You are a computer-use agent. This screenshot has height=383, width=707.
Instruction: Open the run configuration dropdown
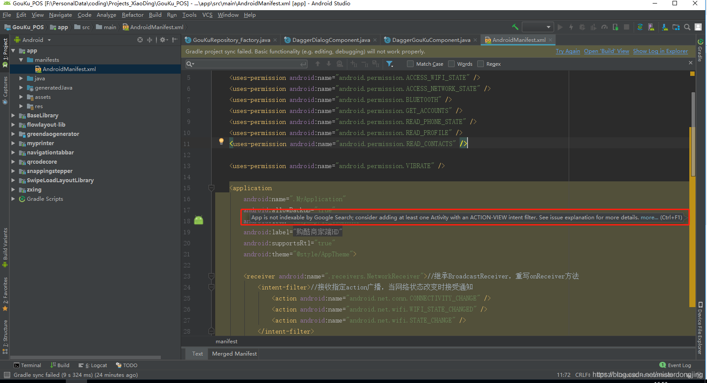click(538, 27)
